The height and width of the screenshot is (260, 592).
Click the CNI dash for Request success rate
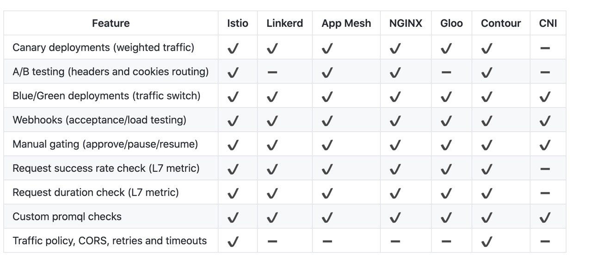(545, 169)
